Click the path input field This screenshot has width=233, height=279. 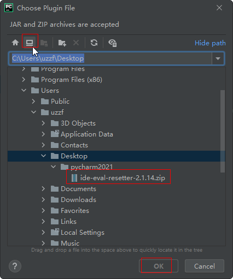pos(110,58)
